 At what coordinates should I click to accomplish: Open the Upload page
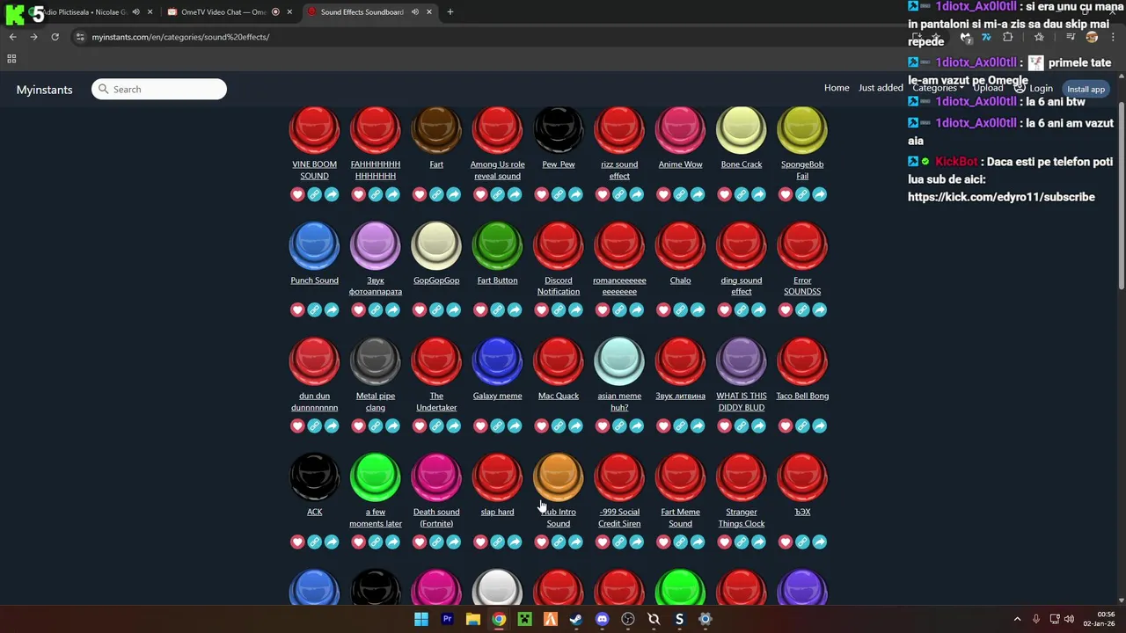(988, 88)
